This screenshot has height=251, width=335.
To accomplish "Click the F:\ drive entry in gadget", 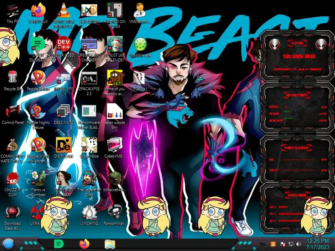I will click(286, 214).
